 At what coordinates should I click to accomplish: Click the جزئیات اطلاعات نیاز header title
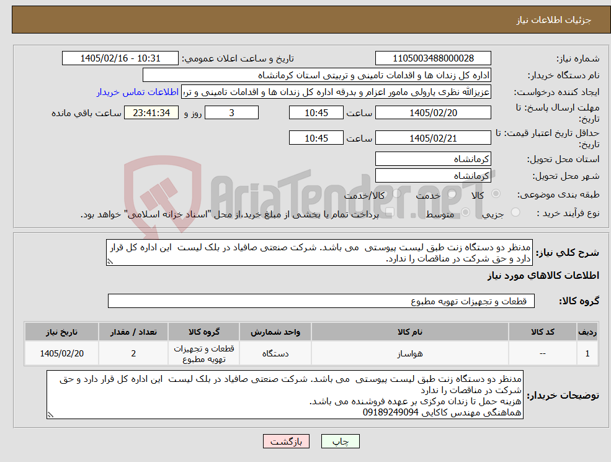click(x=554, y=20)
